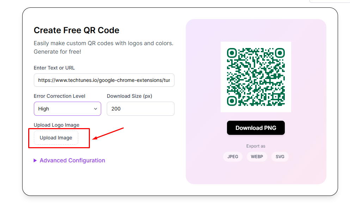350x210 pixels.
Task: Export QR code as SVG
Action: click(280, 157)
